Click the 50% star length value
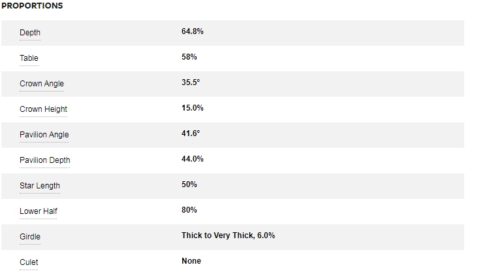The width and height of the screenshot is (478, 280). (x=189, y=184)
